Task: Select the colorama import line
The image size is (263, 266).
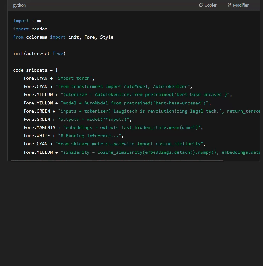Action: click(x=63, y=37)
